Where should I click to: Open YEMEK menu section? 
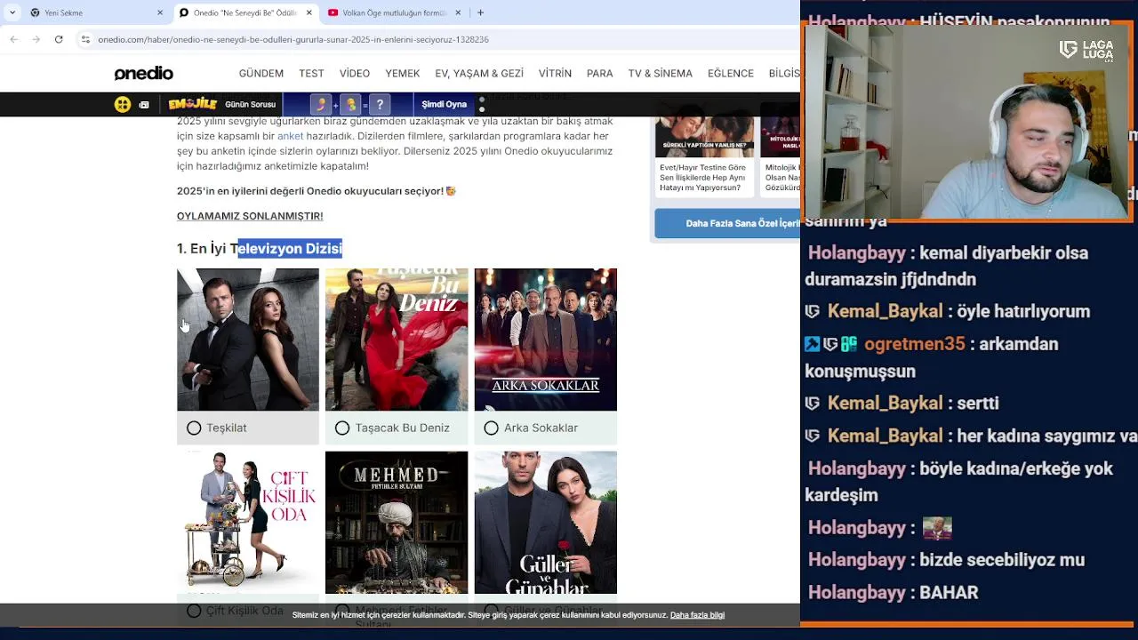402,73
